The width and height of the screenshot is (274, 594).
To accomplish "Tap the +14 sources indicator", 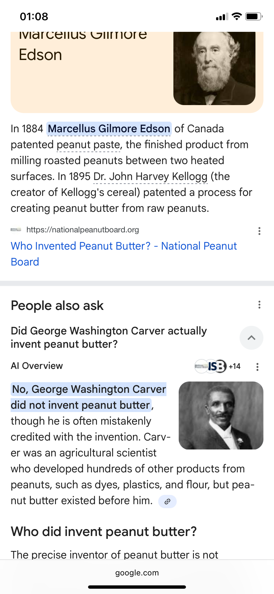I will tap(235, 366).
